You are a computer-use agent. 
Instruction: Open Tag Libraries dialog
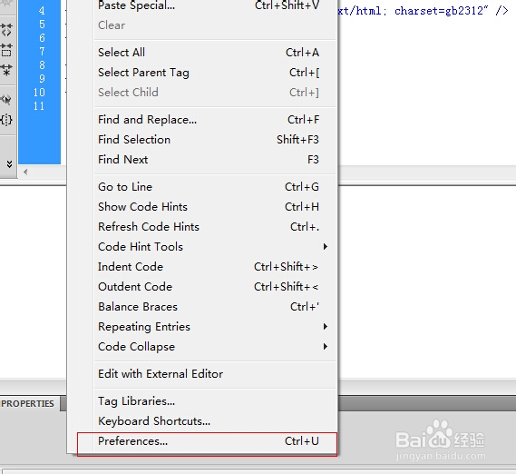[208, 401]
